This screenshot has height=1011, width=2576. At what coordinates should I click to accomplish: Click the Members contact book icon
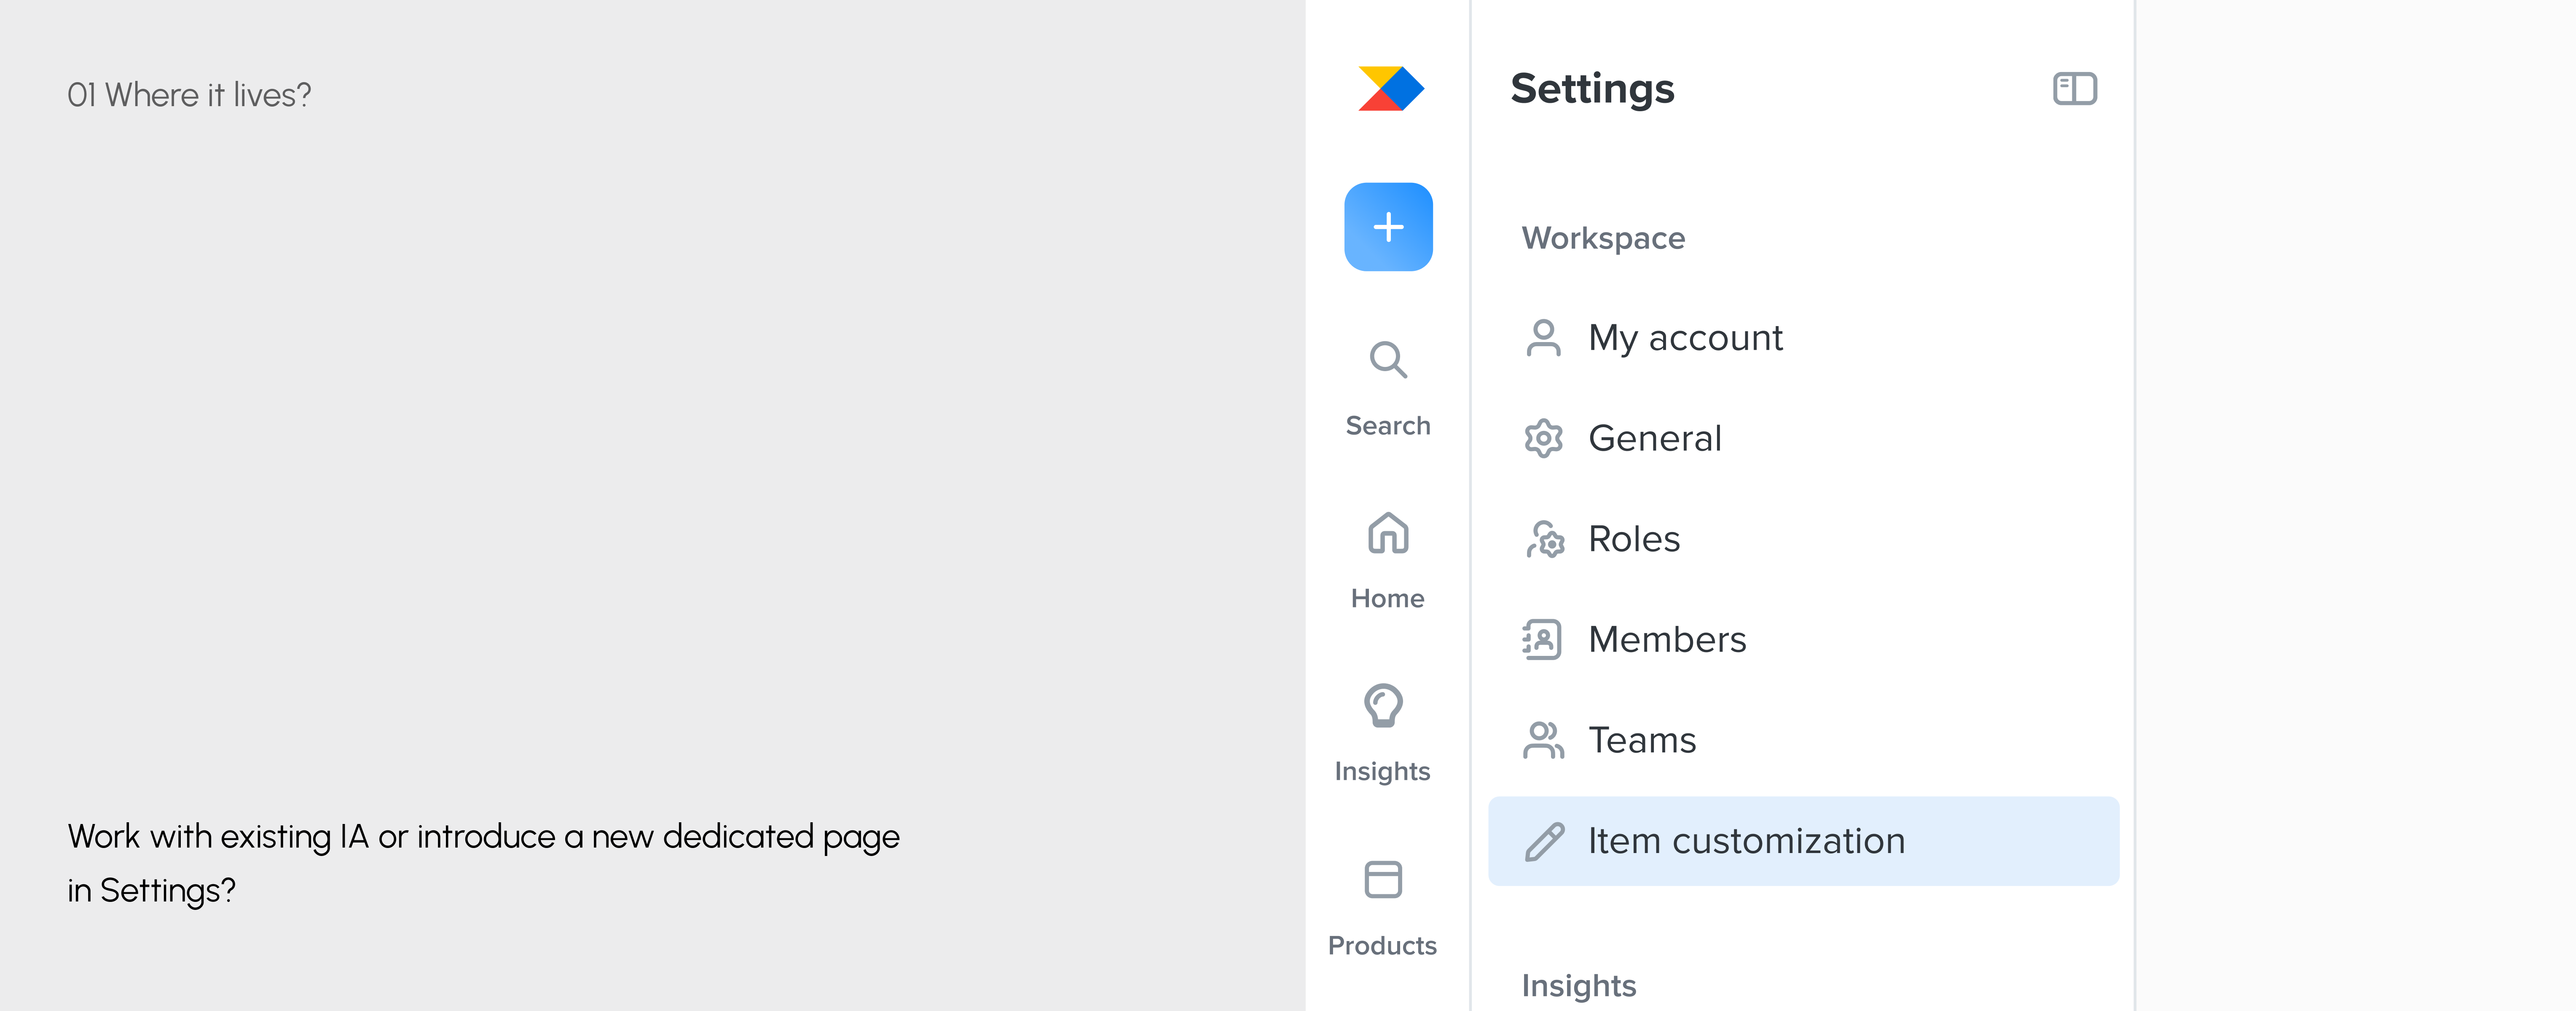point(1542,639)
